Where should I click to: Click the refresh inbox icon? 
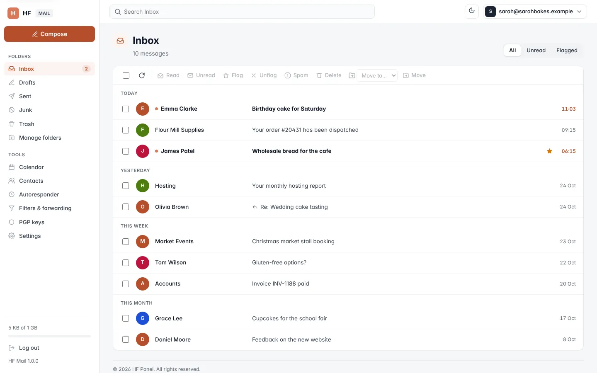(x=142, y=75)
